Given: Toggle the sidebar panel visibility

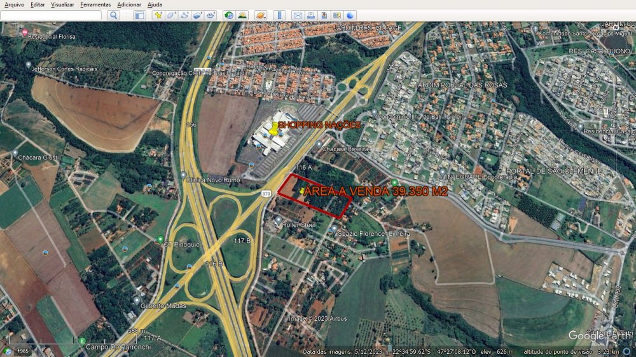Looking at the screenshot, I should tap(139, 15).
